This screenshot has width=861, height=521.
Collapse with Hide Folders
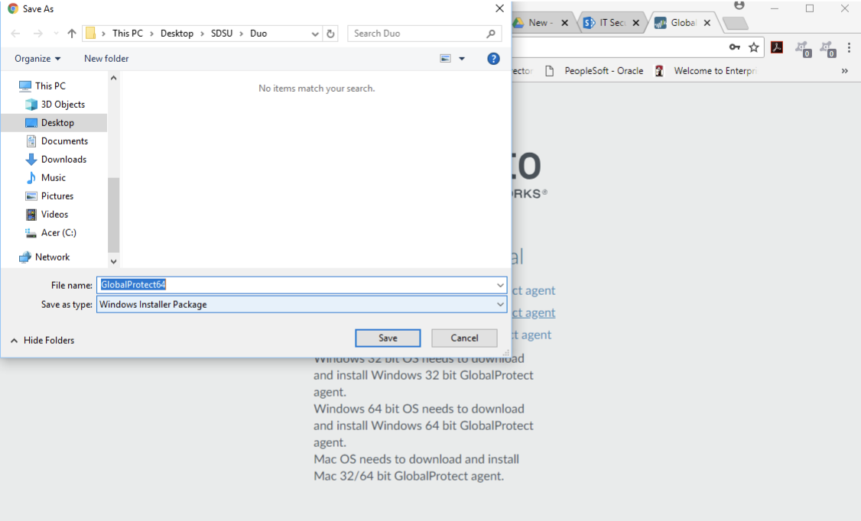tap(42, 341)
